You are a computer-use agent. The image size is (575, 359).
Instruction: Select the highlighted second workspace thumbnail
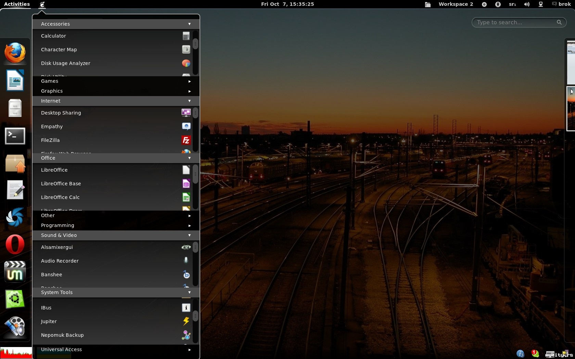click(571, 109)
